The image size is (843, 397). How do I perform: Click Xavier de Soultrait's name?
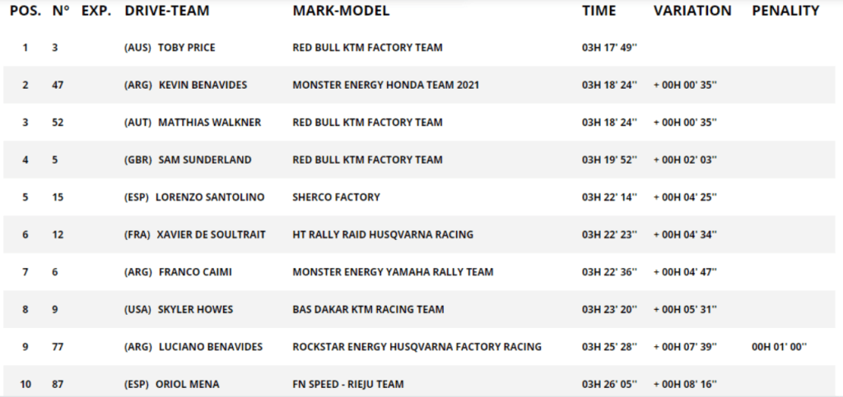pos(212,234)
